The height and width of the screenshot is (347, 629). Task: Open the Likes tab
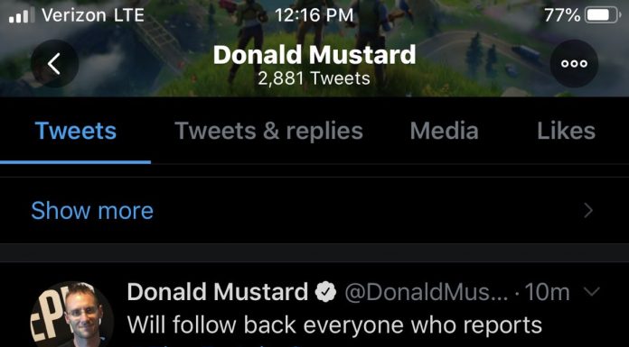(566, 131)
